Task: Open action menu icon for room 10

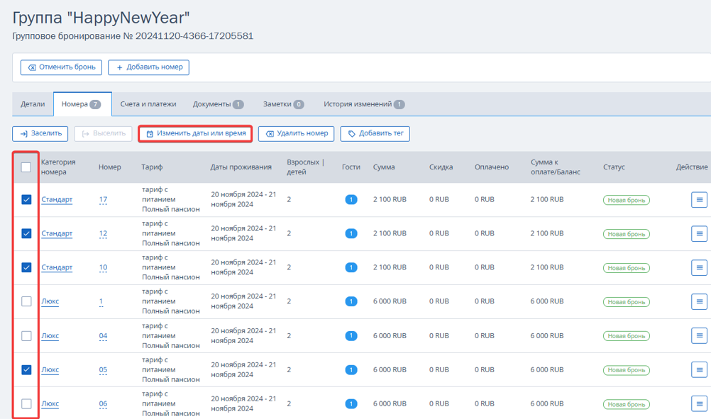Action: (x=699, y=268)
